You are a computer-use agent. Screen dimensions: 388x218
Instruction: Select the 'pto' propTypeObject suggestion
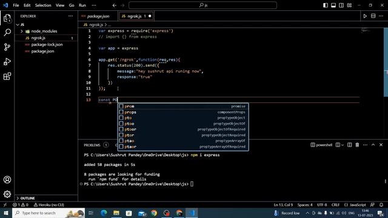183,118
